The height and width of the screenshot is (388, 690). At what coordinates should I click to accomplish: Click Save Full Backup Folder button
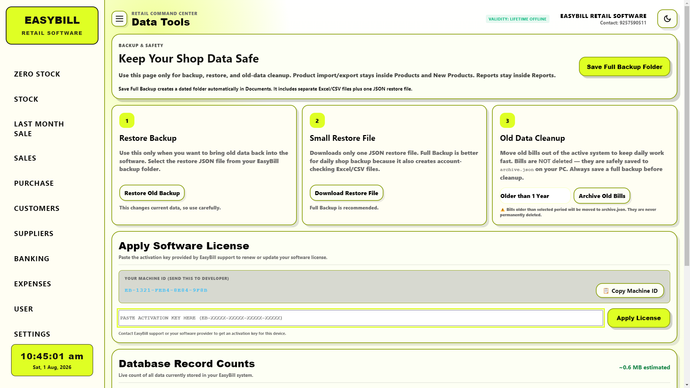tap(624, 66)
